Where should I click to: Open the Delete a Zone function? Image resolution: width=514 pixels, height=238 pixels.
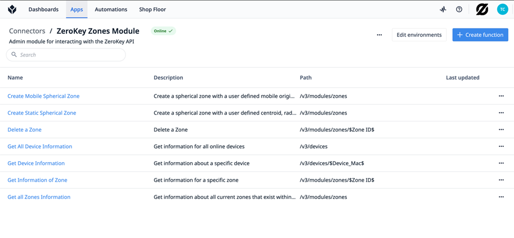[25, 130]
